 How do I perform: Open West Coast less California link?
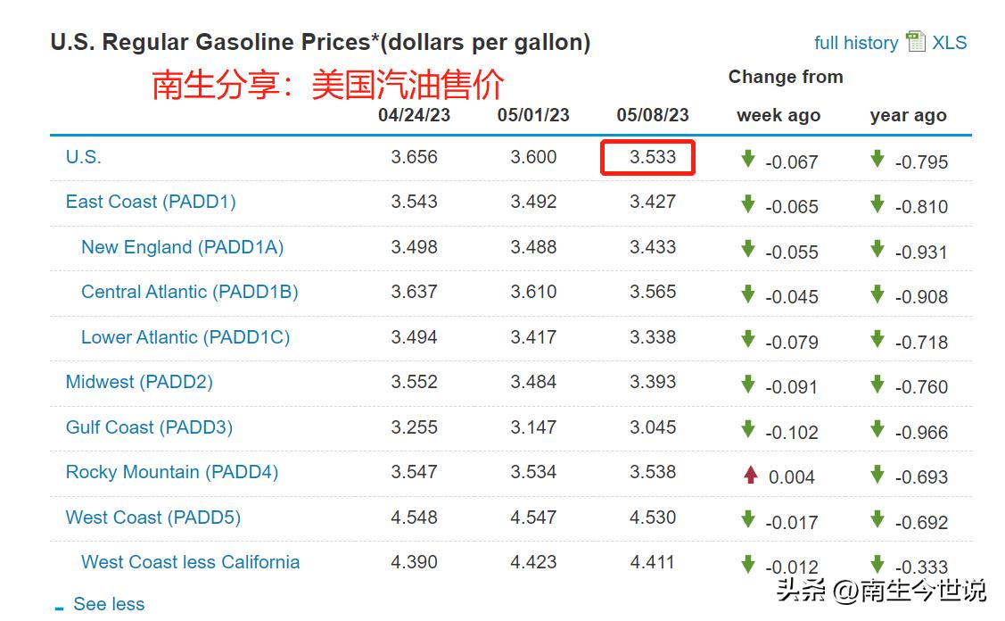[190, 562]
